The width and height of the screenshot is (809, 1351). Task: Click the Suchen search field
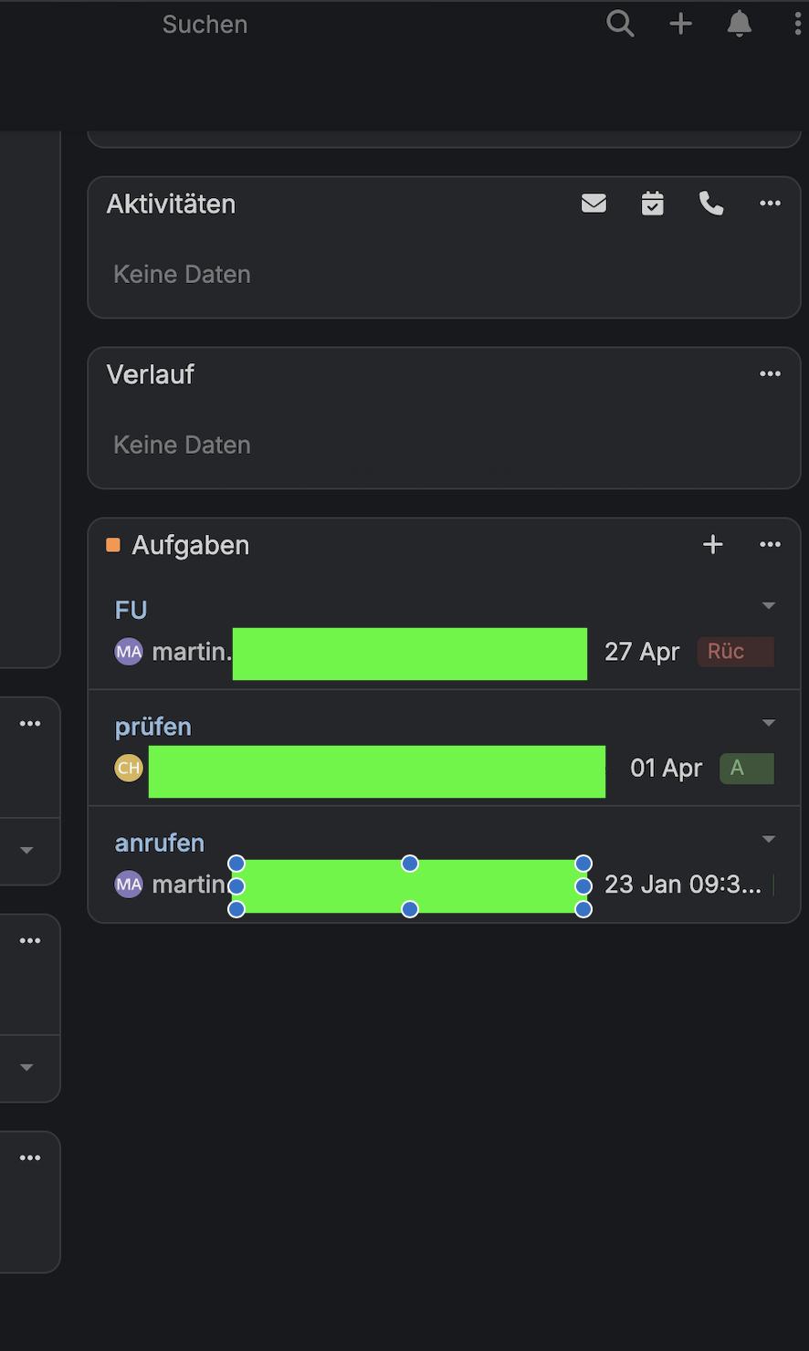[x=205, y=25]
